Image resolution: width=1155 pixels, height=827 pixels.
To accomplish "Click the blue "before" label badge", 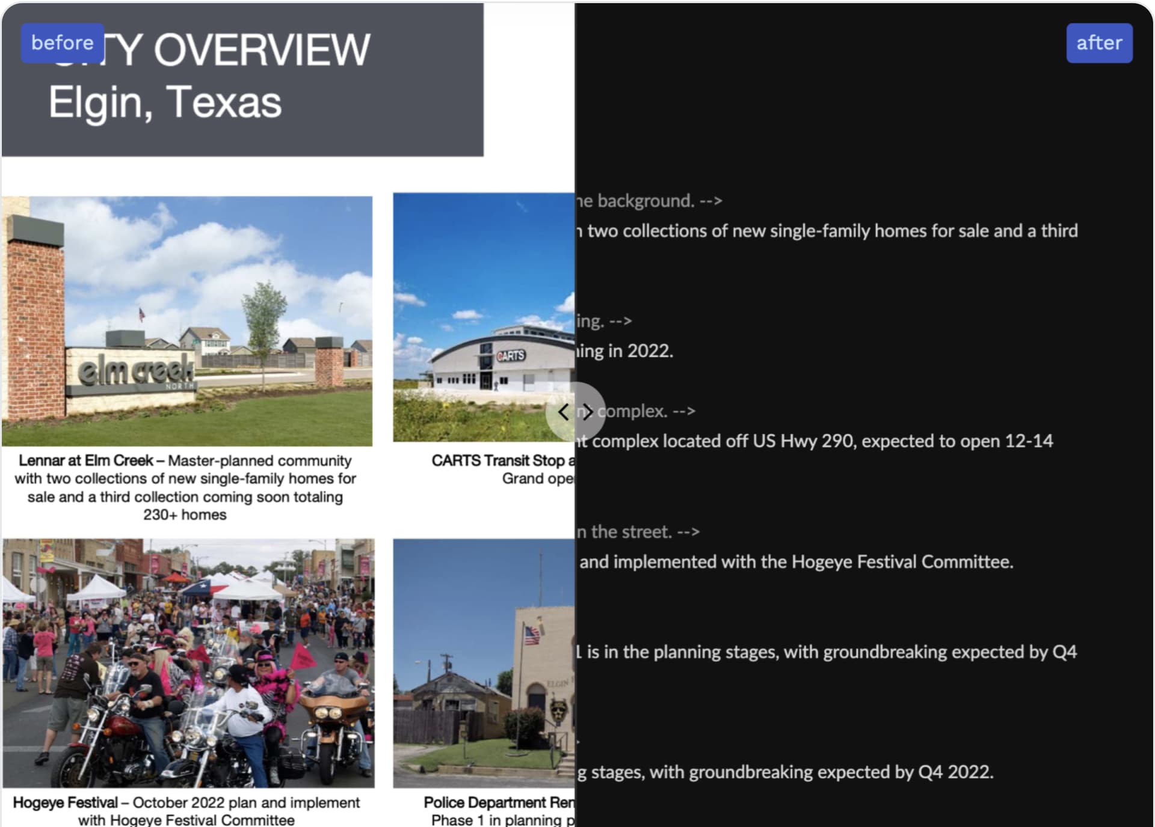I will tap(63, 43).
